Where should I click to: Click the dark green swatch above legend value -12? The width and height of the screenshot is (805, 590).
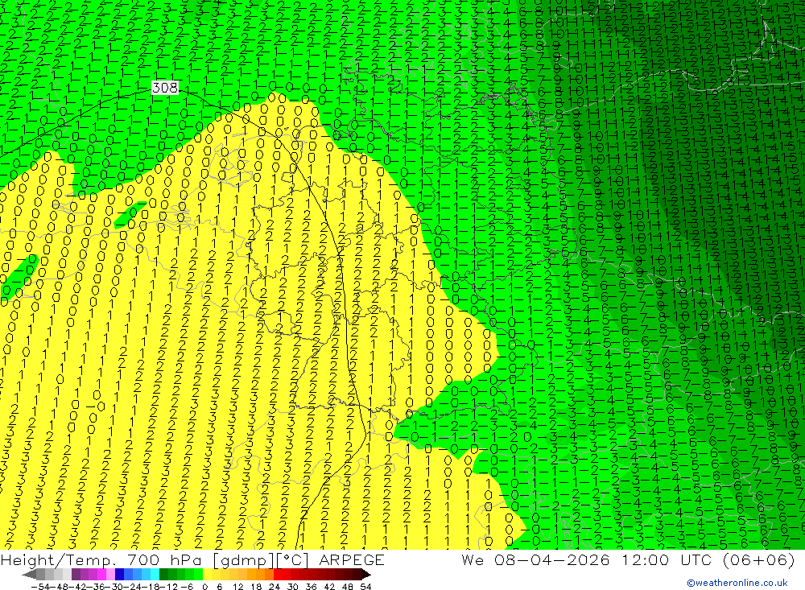click(163, 575)
